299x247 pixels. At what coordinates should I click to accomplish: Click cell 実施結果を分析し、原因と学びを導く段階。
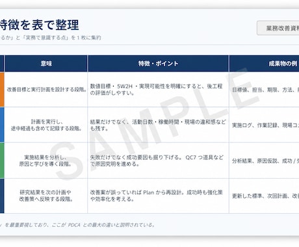click(x=46, y=161)
